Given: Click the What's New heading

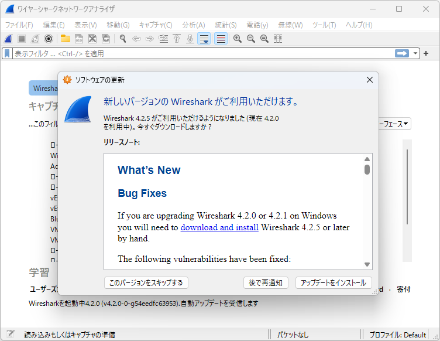Looking at the screenshot, I should pyautogui.click(x=149, y=170).
